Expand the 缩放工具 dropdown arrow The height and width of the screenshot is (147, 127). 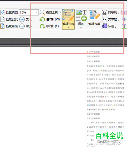[x=60, y=12]
